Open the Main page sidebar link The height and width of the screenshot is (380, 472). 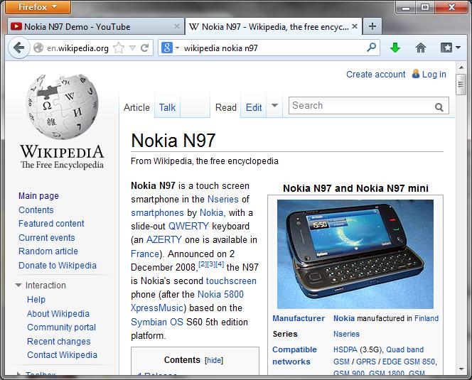tap(38, 196)
